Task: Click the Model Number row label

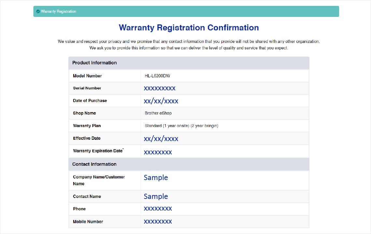Action: pos(87,76)
